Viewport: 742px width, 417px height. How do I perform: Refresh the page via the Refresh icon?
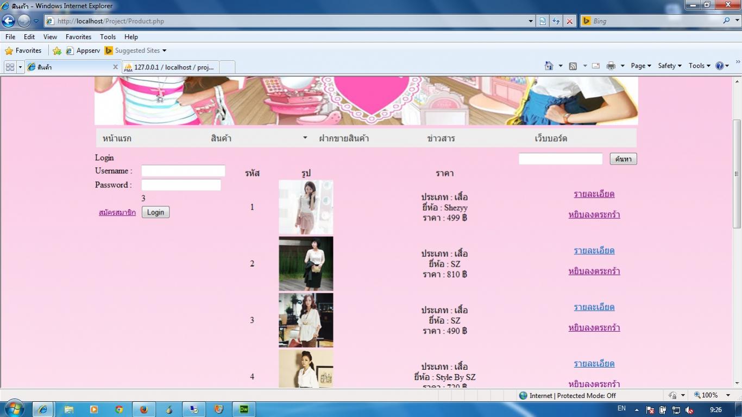556,21
